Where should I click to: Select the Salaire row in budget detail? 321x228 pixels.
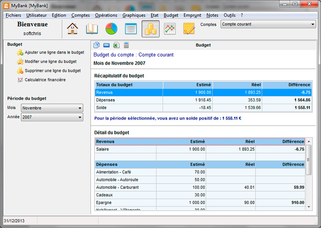tap(200, 149)
